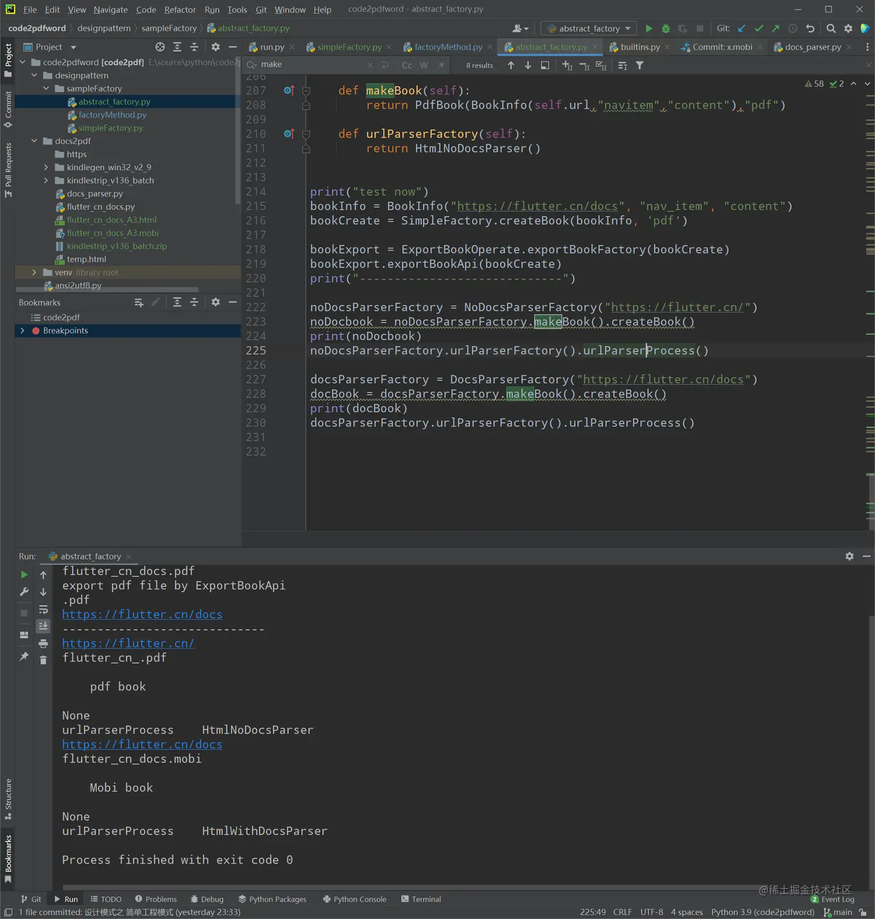Click the Git commit checkmark icon
Viewport: 875px width, 919px height.
pos(759,28)
